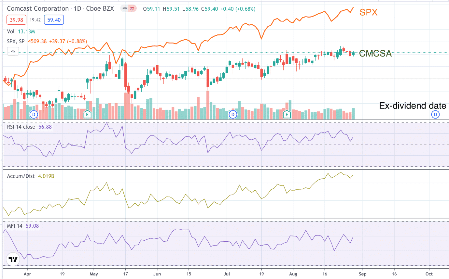Click the TradingView logo icon
The image size is (449, 279).
coord(13,260)
